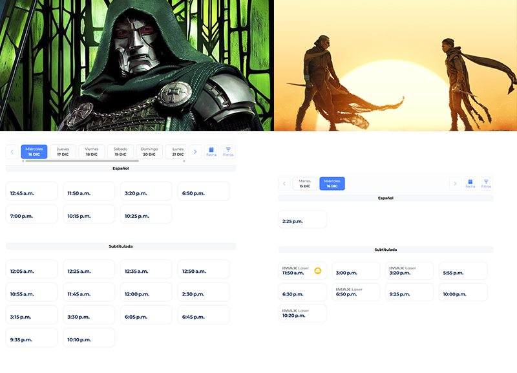
Task: Click the Español header in Doctor Doom schedule
Action: click(x=121, y=169)
